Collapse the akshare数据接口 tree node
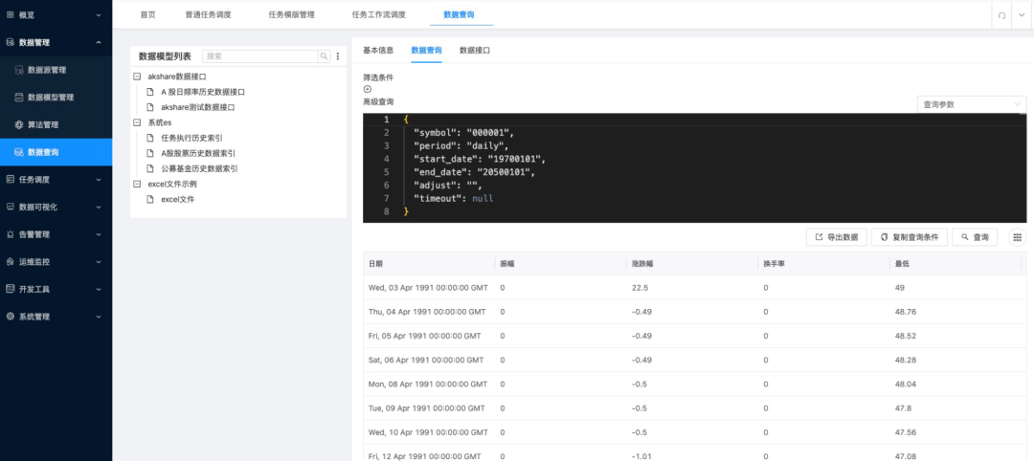Viewport: 1034px width, 461px height. (137, 77)
